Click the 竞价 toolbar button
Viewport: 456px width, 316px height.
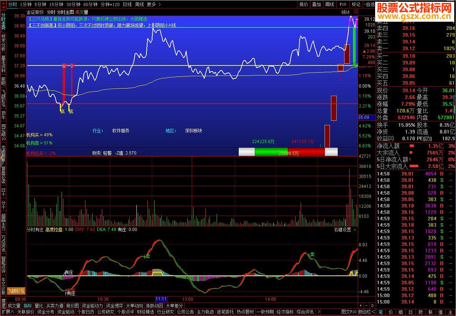(x=304, y=4)
